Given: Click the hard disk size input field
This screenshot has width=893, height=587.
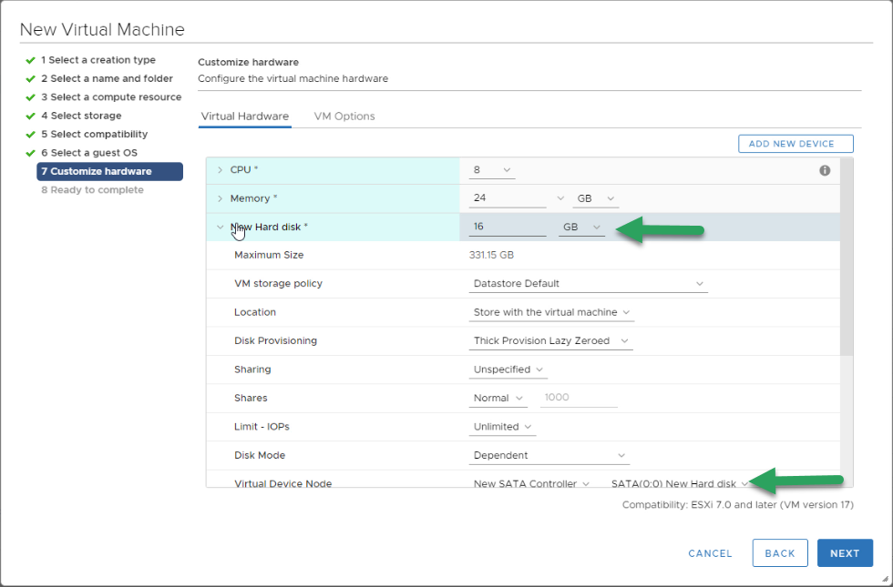Looking at the screenshot, I should 508,227.
